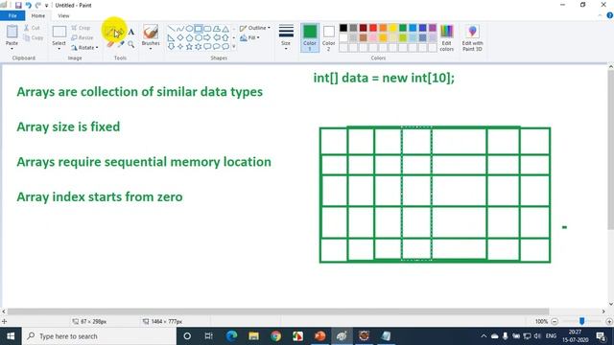Viewport: 614px width, 345px height.
Task: Select the Six-point star shape
Action: tap(199, 47)
